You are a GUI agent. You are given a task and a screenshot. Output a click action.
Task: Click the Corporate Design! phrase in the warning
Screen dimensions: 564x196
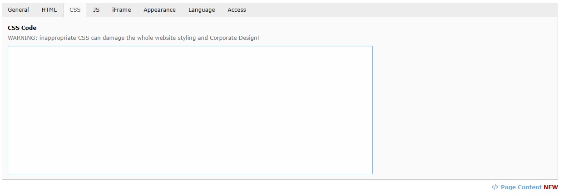(234, 38)
